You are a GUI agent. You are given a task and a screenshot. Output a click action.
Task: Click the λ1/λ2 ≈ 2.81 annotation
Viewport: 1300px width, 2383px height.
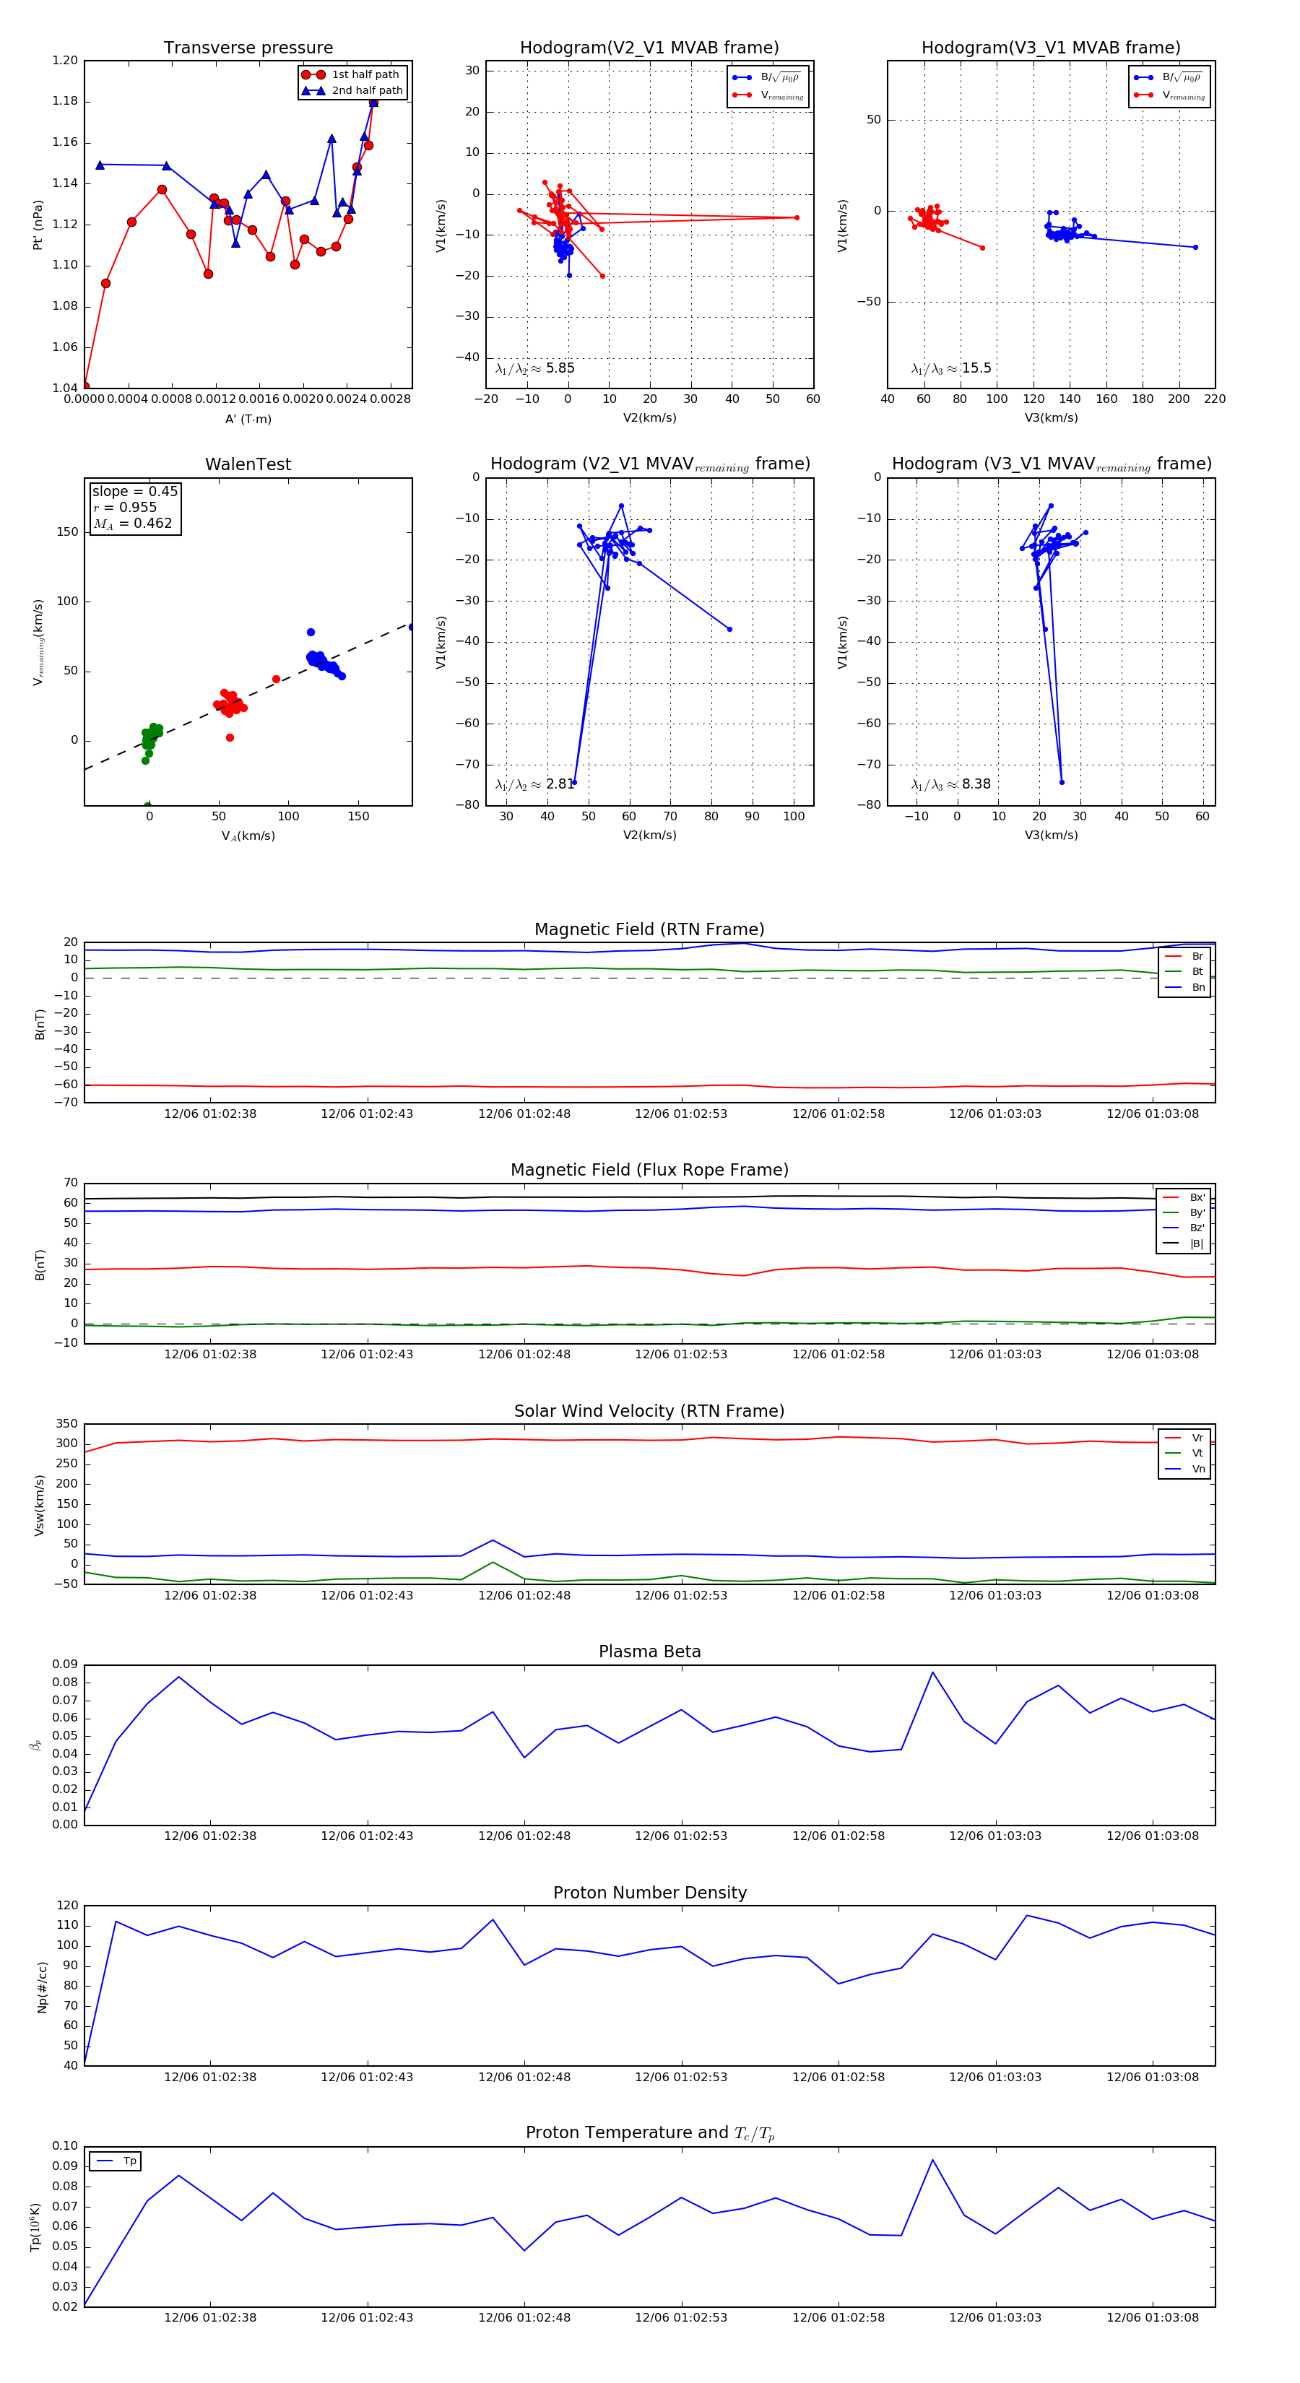(x=534, y=784)
